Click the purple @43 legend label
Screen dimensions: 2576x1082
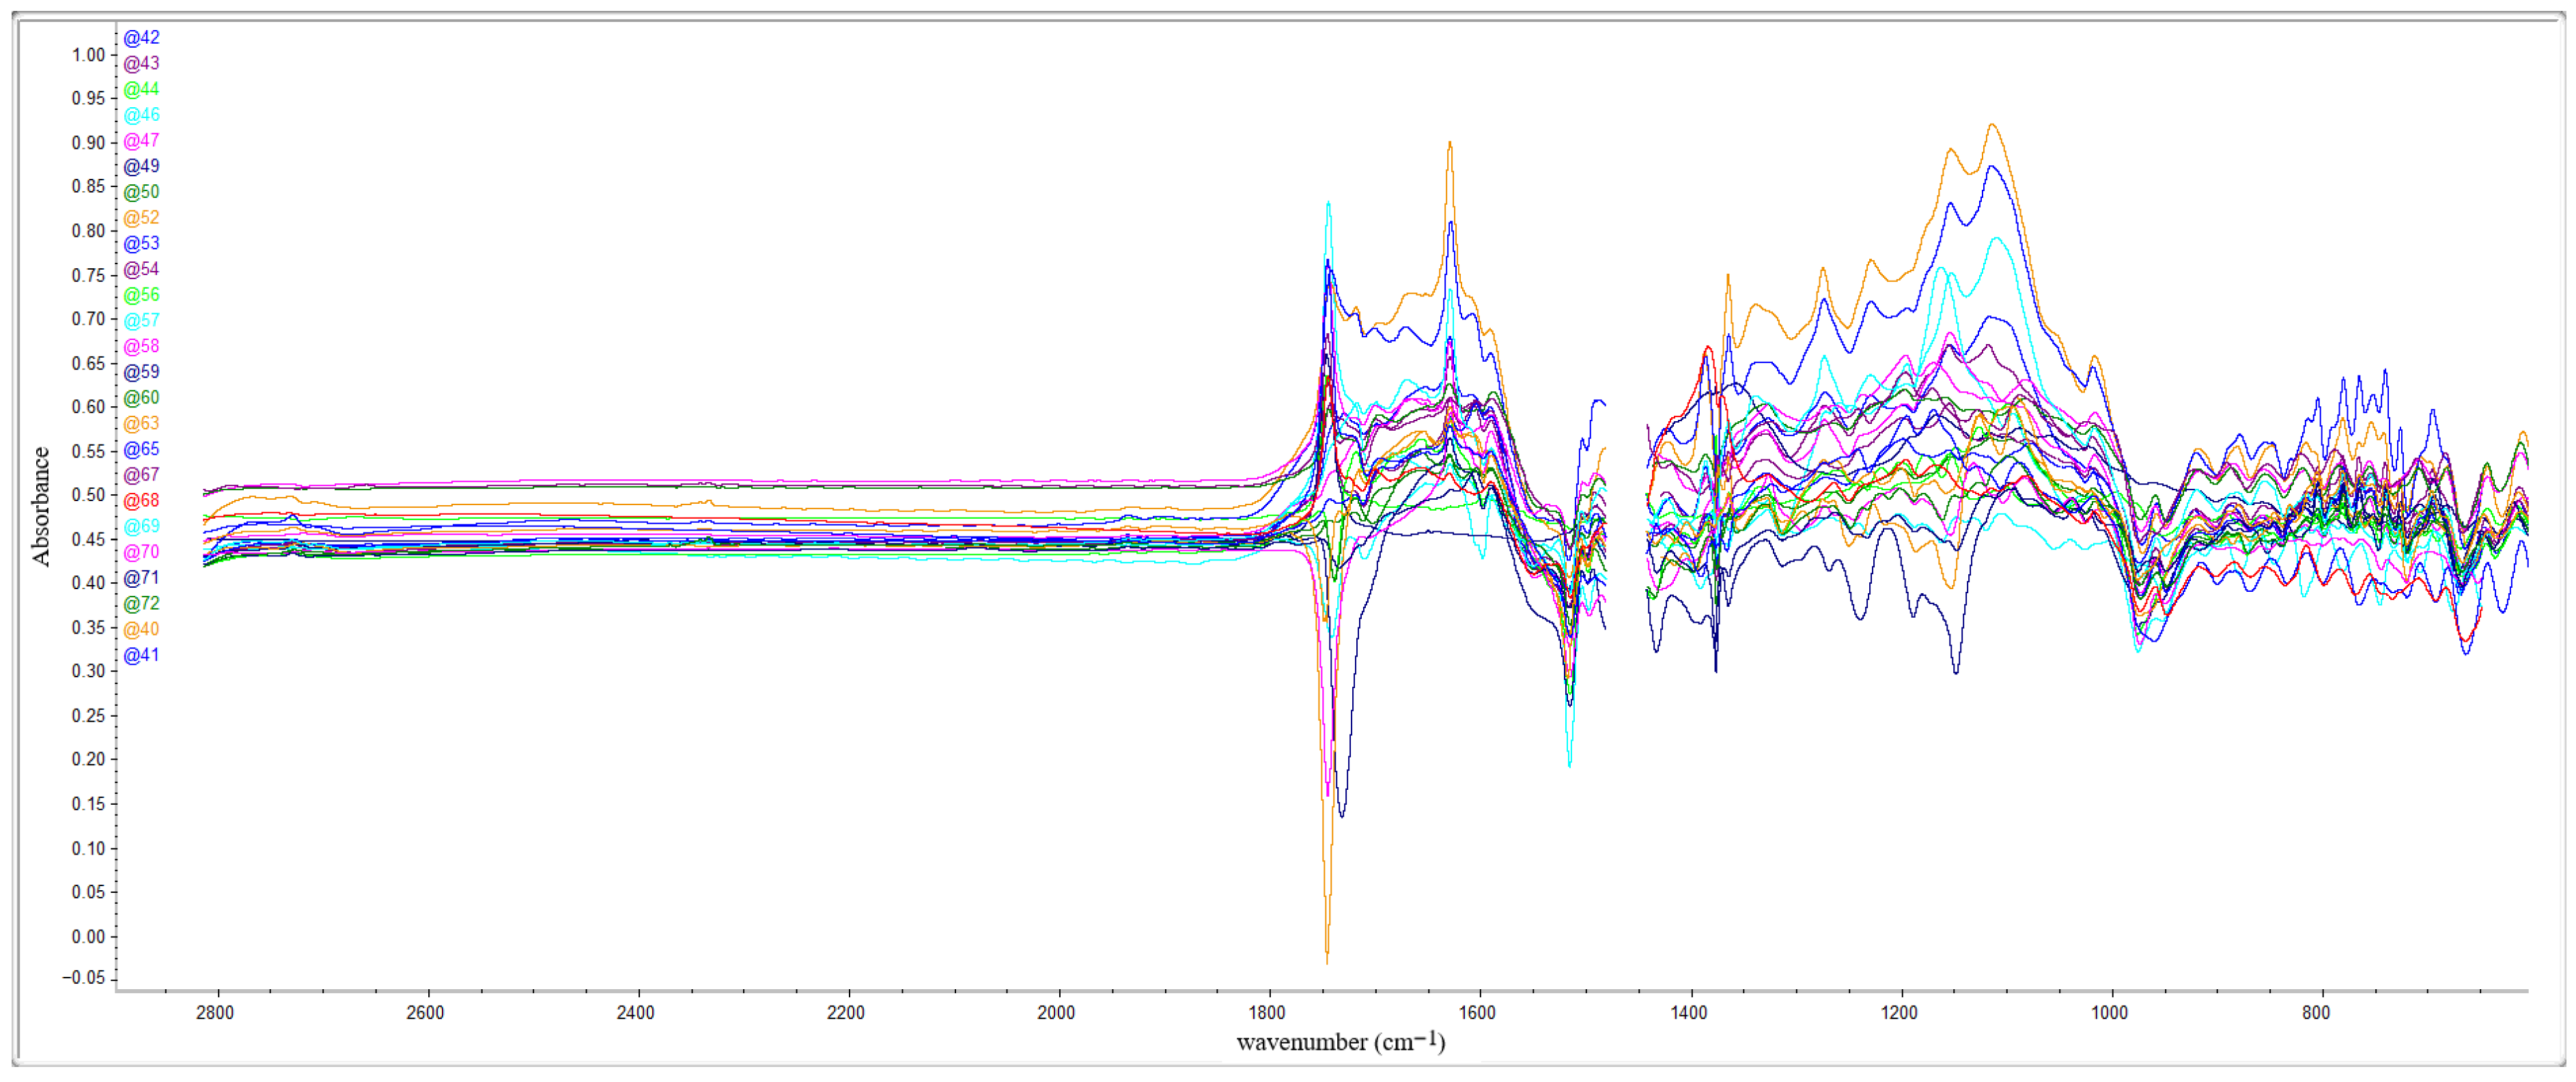click(141, 63)
